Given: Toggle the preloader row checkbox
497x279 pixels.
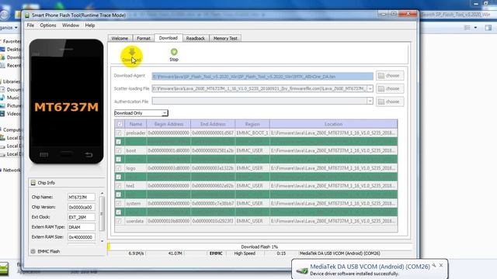Looking at the screenshot, I should click(119, 133).
